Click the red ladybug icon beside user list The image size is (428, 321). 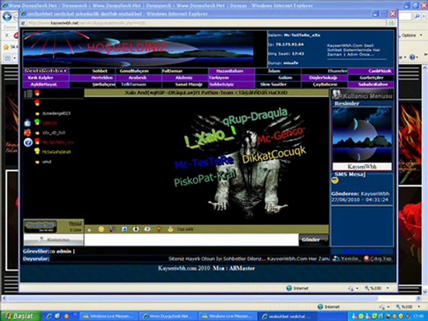click(x=27, y=133)
